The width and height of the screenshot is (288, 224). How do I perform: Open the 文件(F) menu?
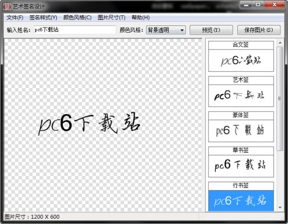tap(15, 18)
